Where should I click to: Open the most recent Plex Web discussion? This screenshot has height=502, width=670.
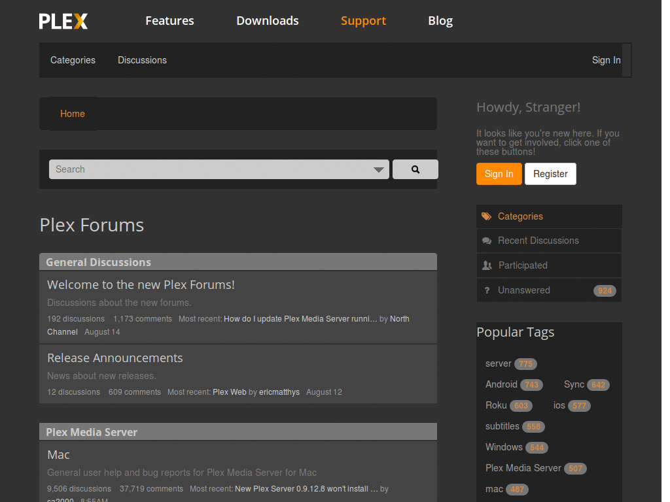coord(230,392)
